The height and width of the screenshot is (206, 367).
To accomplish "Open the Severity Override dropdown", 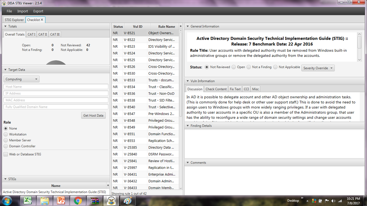I will pyautogui.click(x=318, y=68).
